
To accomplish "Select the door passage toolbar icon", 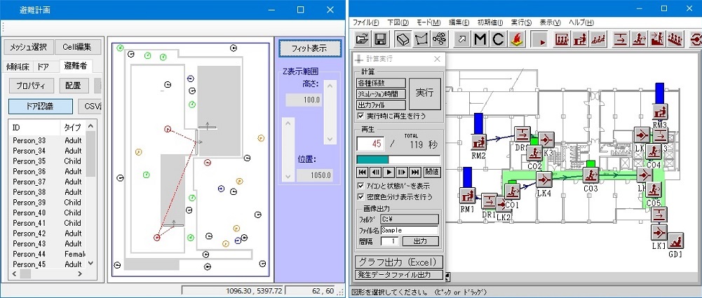I will point(621,39).
